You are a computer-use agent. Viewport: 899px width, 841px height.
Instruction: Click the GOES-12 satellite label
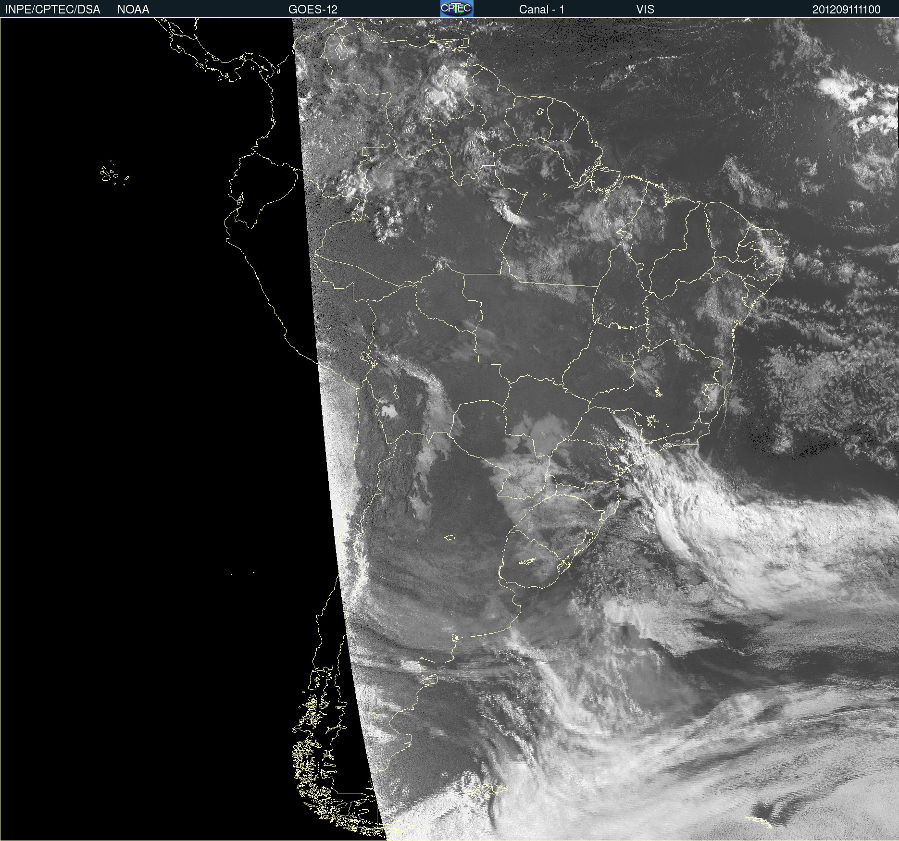tap(313, 10)
